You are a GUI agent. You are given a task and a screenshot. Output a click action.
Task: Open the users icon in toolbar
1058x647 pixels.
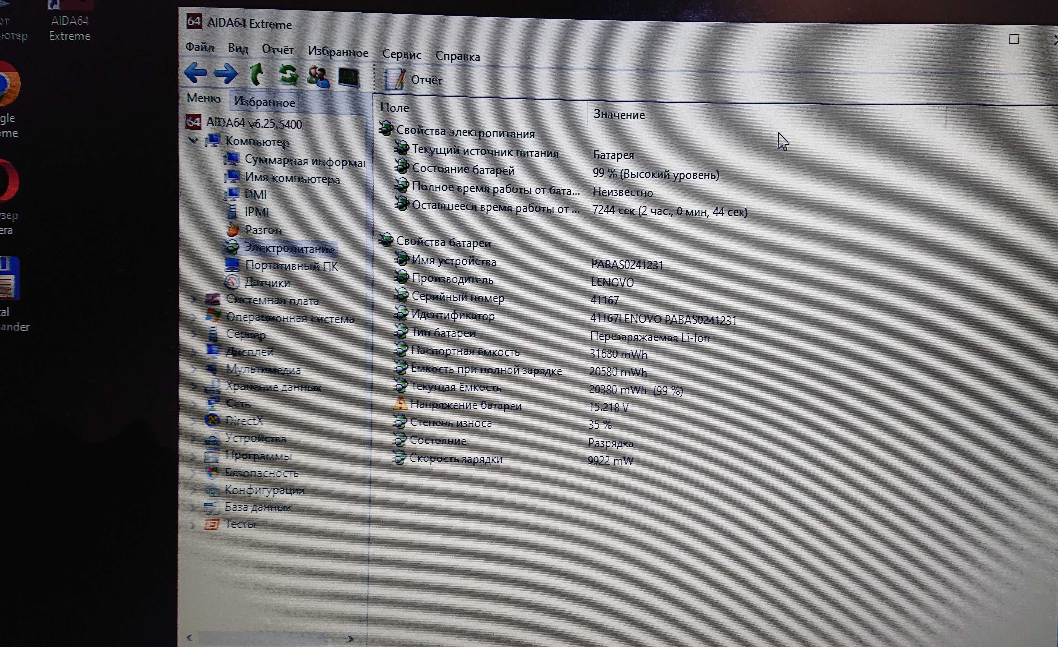(318, 76)
